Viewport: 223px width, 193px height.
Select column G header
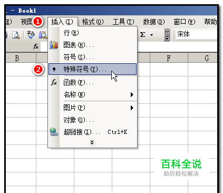(x=202, y=58)
